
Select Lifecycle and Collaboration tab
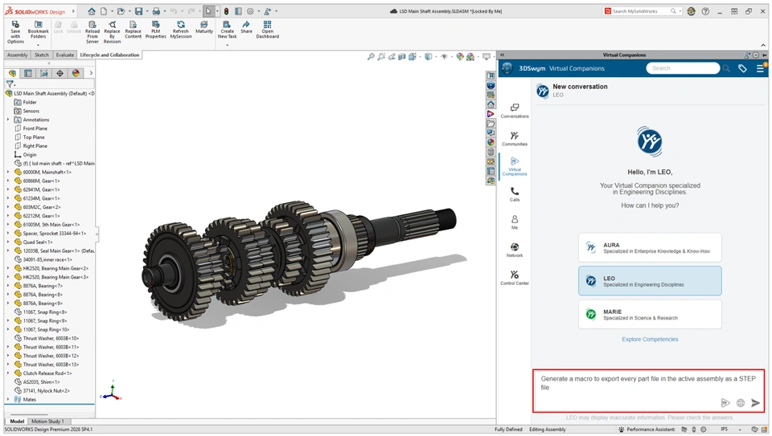tap(109, 55)
